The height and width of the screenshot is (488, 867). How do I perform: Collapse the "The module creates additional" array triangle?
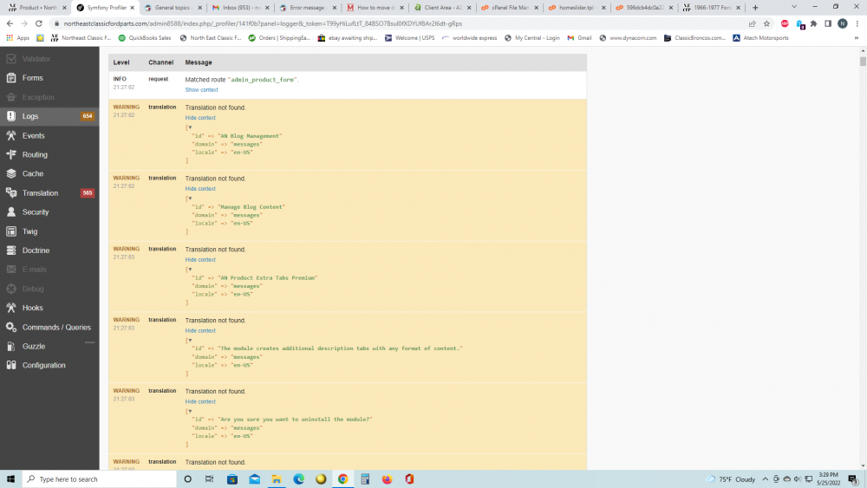[190, 341]
